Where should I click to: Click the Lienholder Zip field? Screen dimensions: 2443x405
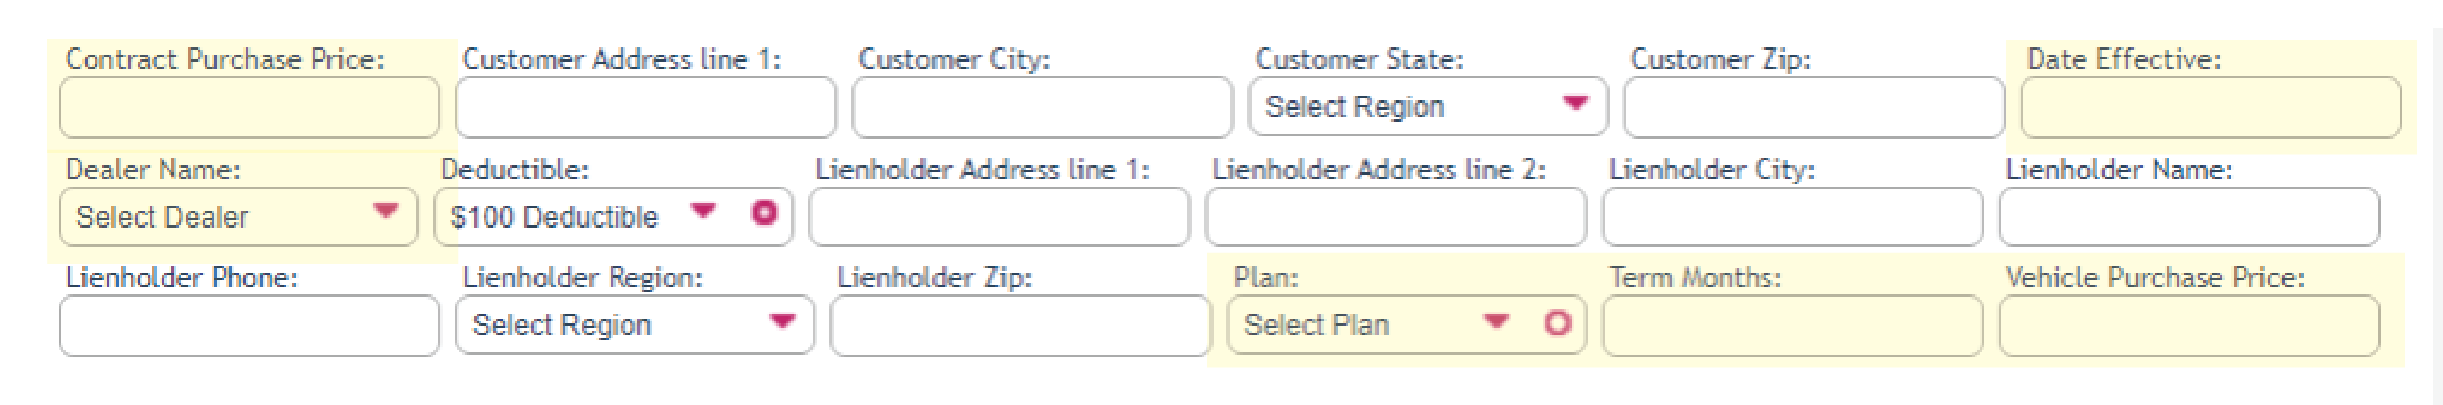pos(1021,325)
